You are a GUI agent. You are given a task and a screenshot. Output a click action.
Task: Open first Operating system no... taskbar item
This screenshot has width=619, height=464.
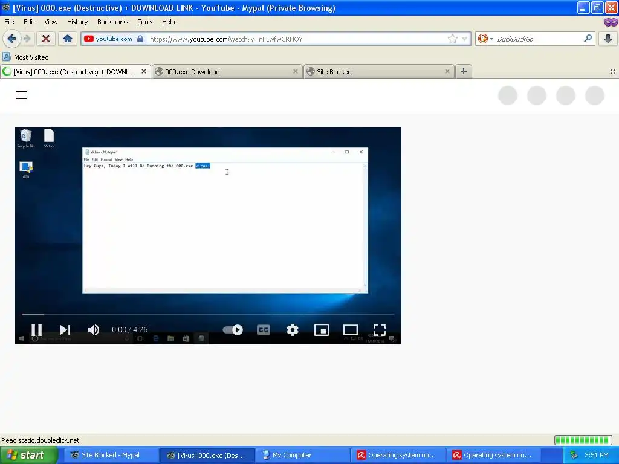click(x=398, y=455)
